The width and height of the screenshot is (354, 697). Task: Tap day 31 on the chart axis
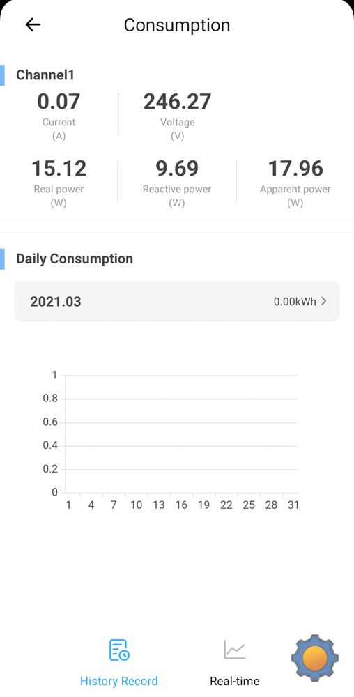(293, 505)
